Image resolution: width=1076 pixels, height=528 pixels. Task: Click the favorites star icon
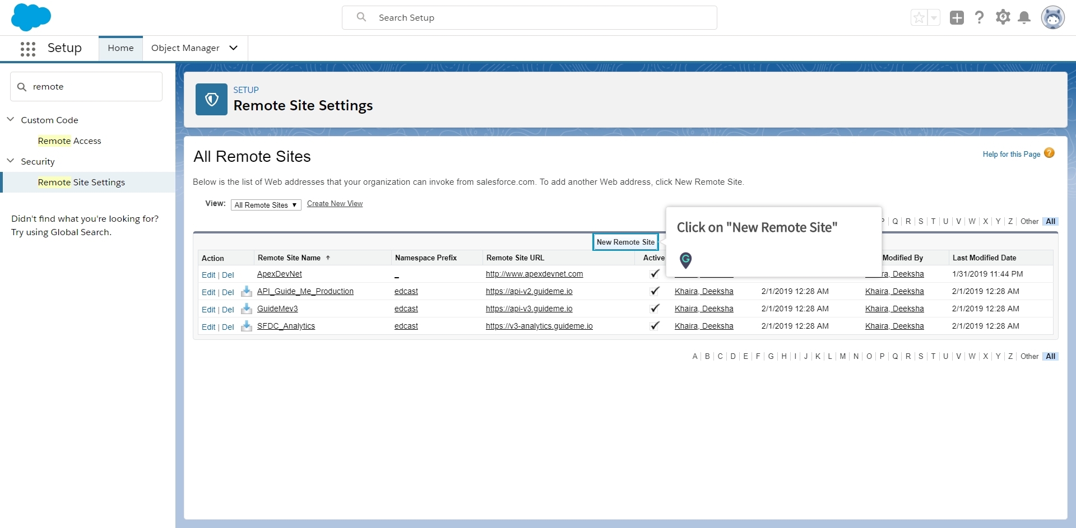[919, 18]
